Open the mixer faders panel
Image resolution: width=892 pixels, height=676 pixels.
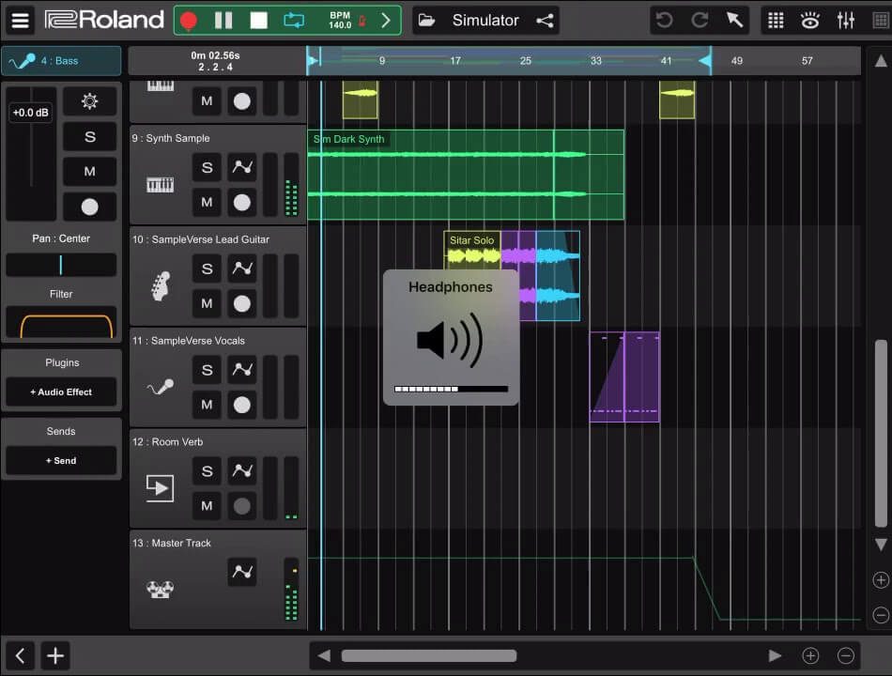(846, 21)
